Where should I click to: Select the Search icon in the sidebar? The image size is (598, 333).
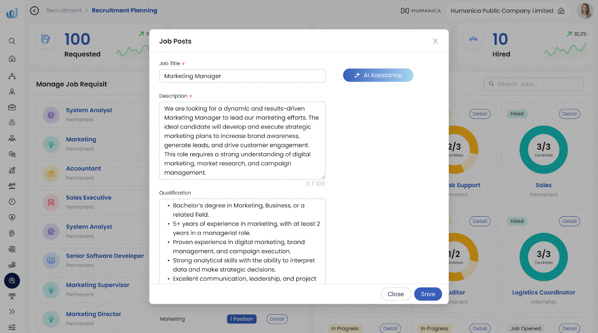coord(12,41)
